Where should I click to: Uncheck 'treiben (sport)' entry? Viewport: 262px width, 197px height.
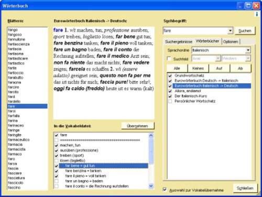tap(57, 156)
